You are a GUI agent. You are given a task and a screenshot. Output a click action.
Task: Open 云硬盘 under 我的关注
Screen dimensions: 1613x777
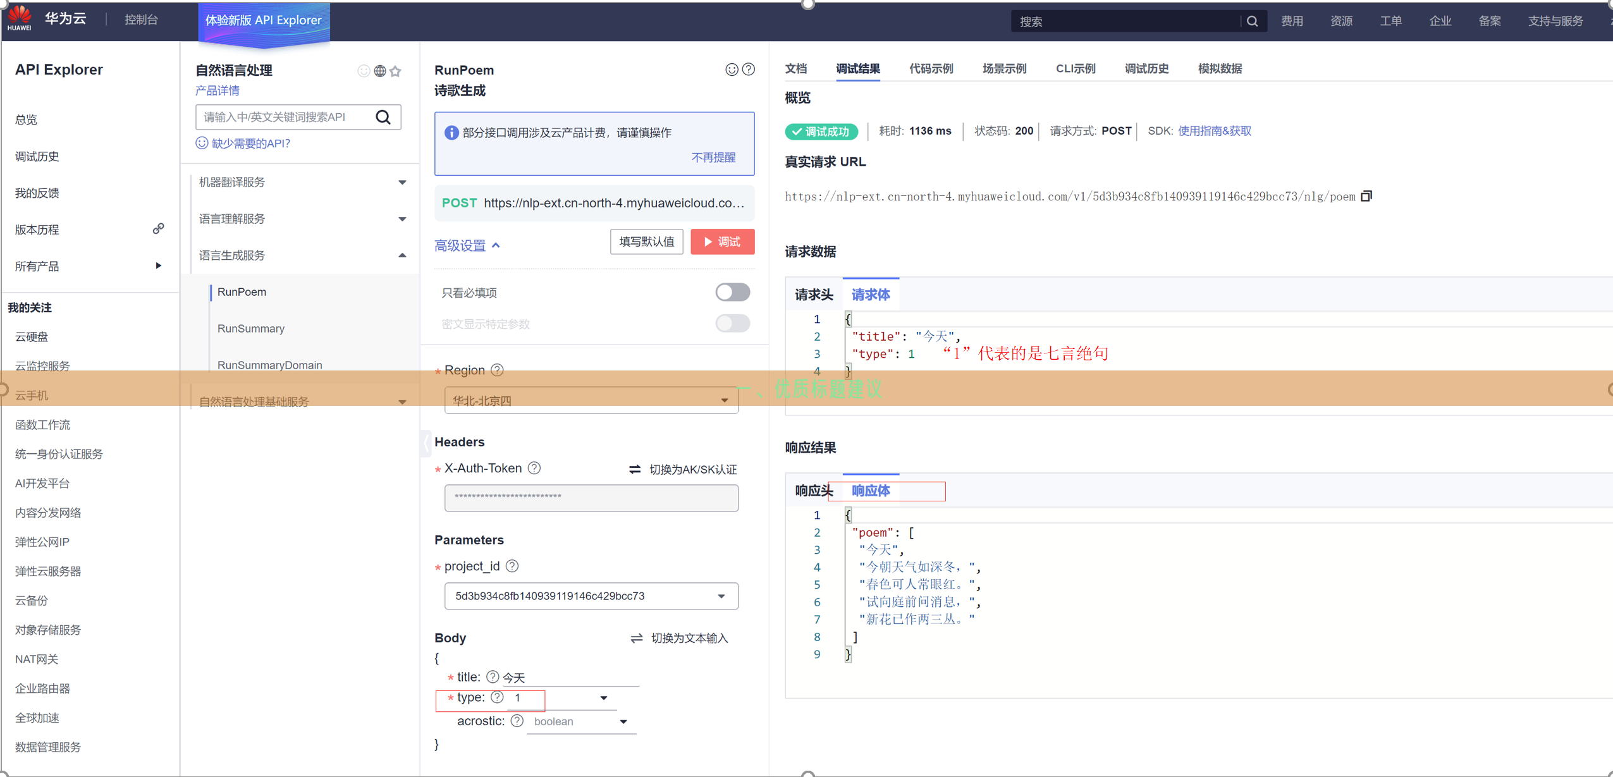pyautogui.click(x=31, y=336)
